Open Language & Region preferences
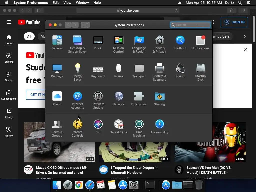 coord(139,44)
